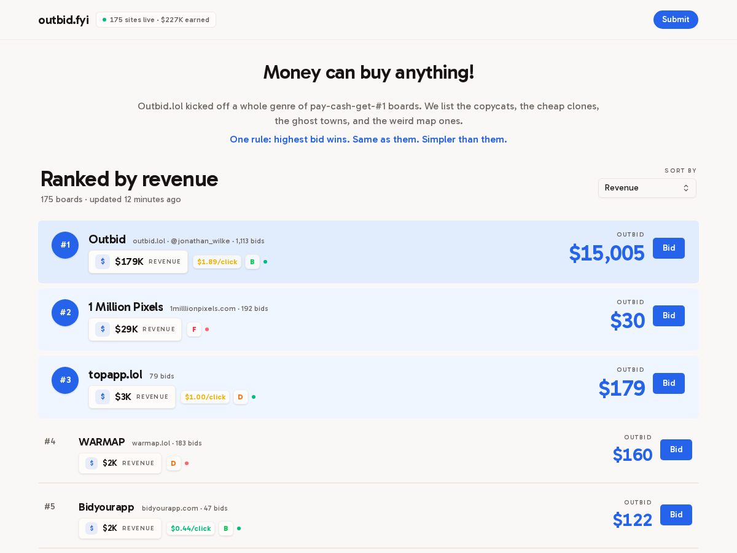Open the Sort by Revenue dropdown
Viewport: 737px width, 553px height.
click(647, 188)
